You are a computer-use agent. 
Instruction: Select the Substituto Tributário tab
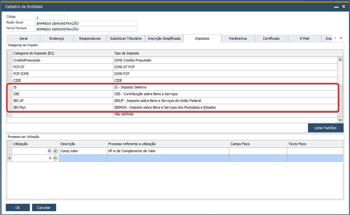click(125, 39)
